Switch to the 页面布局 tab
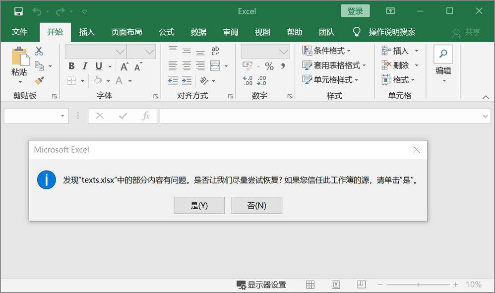 coord(126,32)
